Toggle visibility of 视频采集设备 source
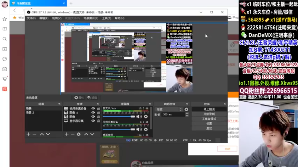298x167 pixels. [93, 108]
